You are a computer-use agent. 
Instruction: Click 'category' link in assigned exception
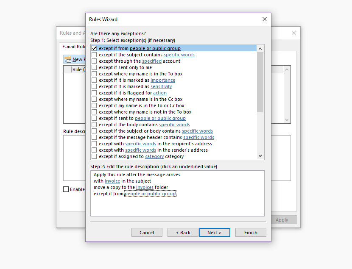point(154,156)
